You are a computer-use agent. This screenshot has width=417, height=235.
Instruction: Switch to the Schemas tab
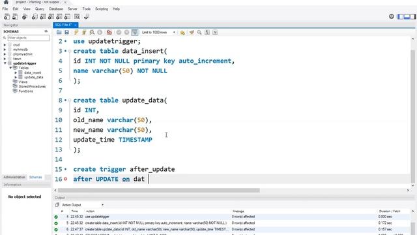tap(36, 177)
